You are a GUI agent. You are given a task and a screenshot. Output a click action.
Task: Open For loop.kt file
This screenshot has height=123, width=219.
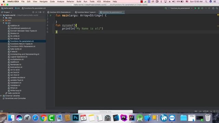15,39
